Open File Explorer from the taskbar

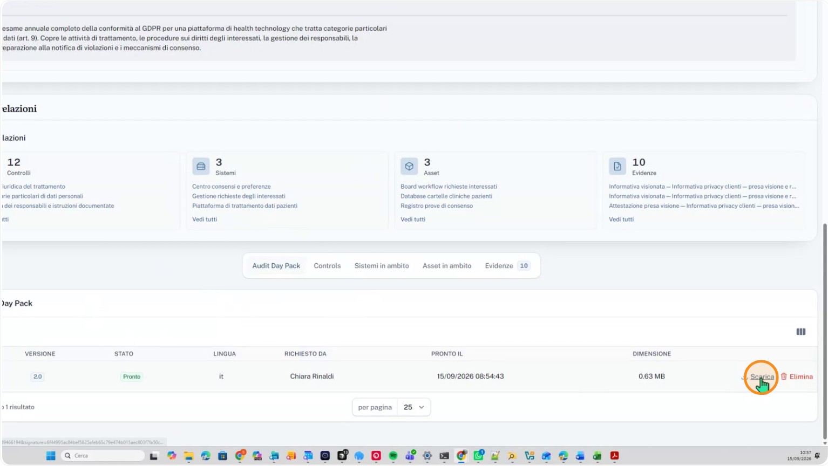click(188, 456)
